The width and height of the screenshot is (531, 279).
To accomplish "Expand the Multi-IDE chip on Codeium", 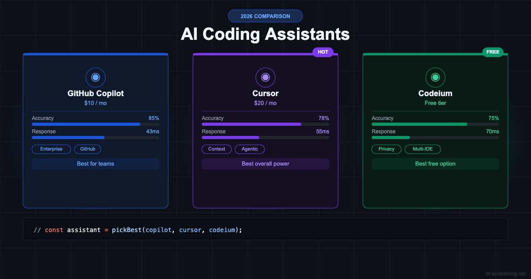I will [x=423, y=149].
